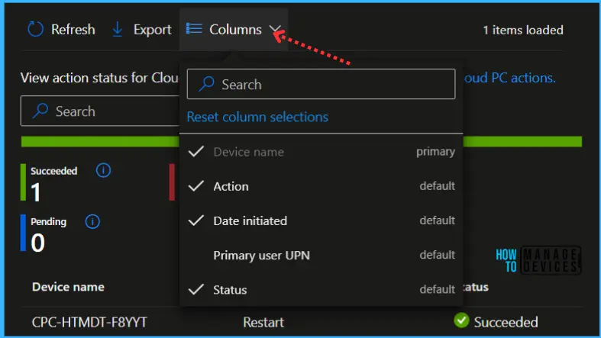Enable the Primary user UPN column

(322, 255)
